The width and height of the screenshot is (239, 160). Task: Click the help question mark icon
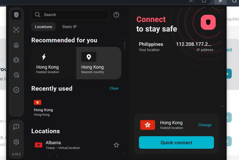pyautogui.click(x=116, y=15)
